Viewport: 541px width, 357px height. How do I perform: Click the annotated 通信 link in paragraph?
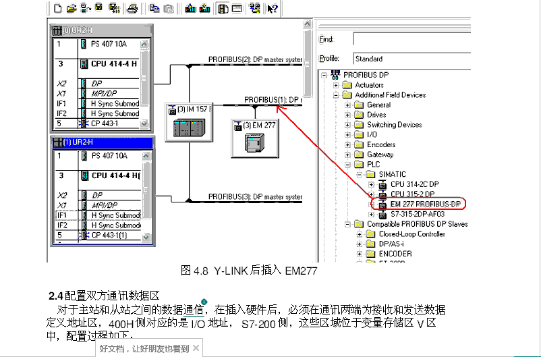click(x=193, y=310)
